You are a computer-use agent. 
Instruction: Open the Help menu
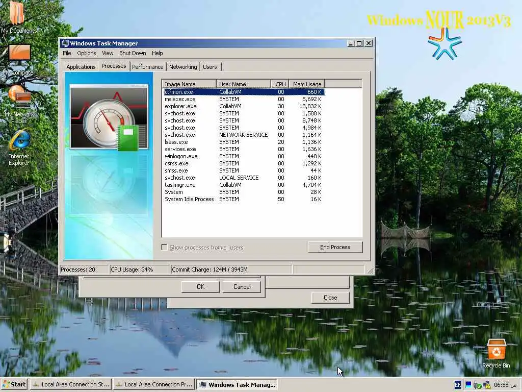pyautogui.click(x=157, y=53)
